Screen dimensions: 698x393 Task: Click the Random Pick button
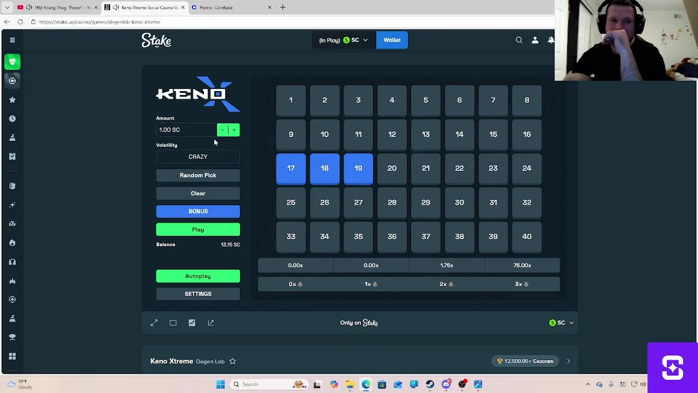point(198,175)
